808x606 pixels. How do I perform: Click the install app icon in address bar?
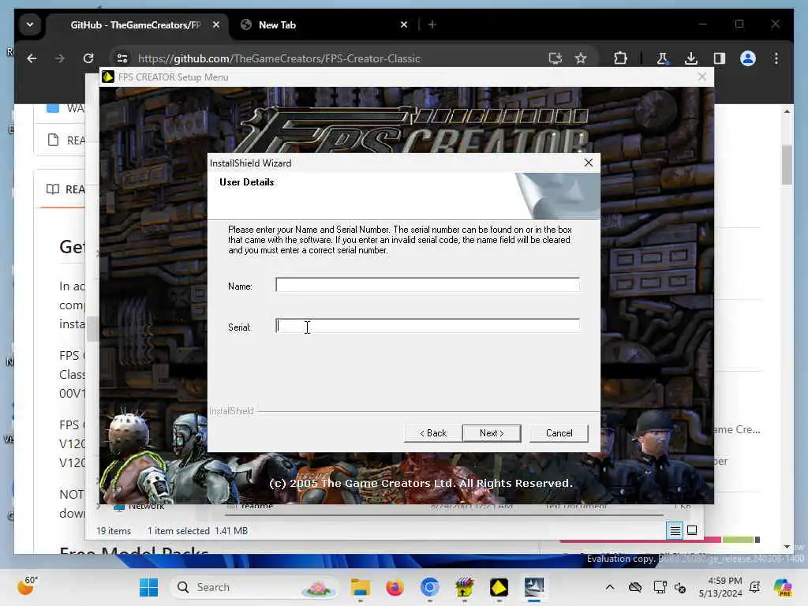(x=555, y=58)
